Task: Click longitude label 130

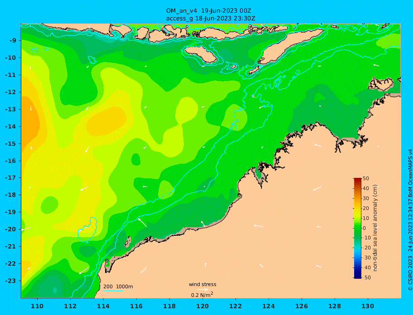Action: click(368, 306)
